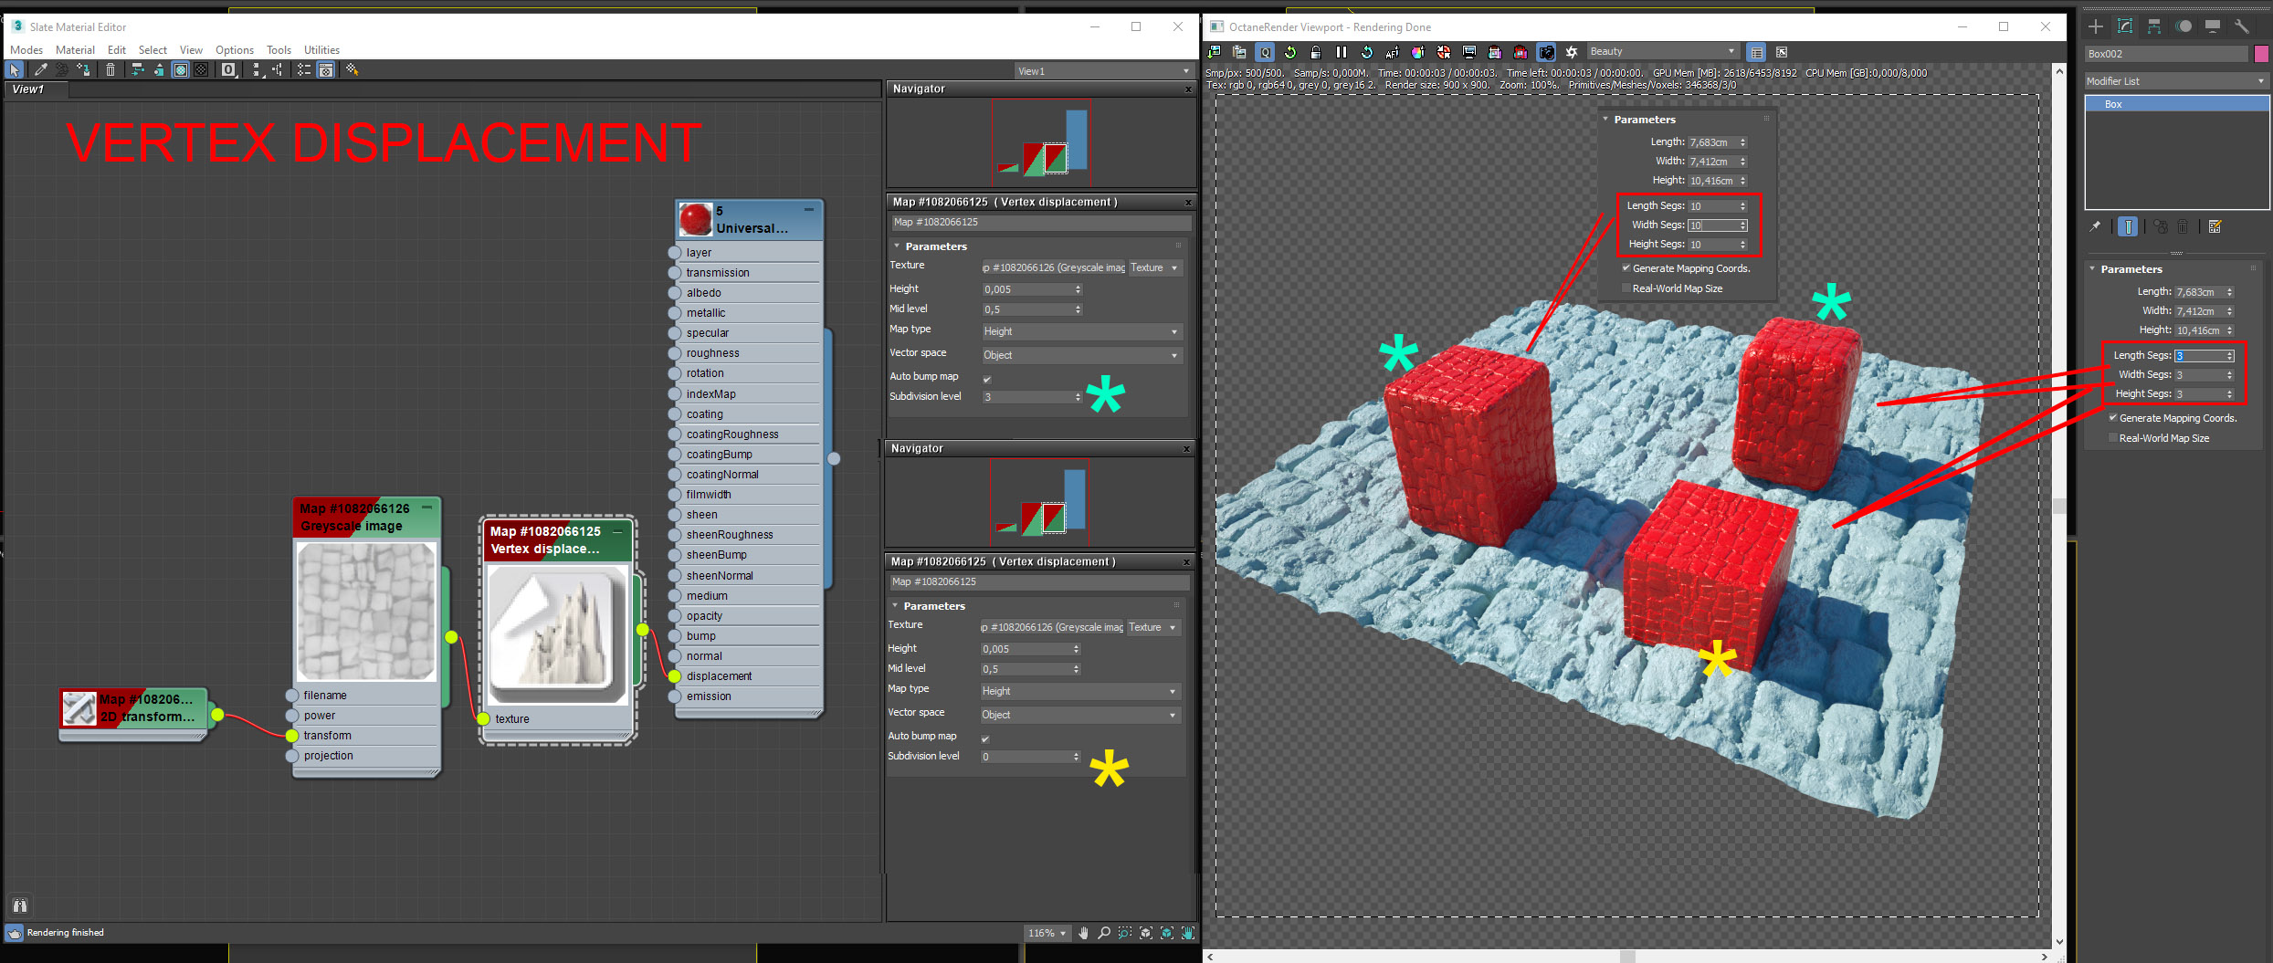Toggle the Q button in Octane toolbar

1265,52
